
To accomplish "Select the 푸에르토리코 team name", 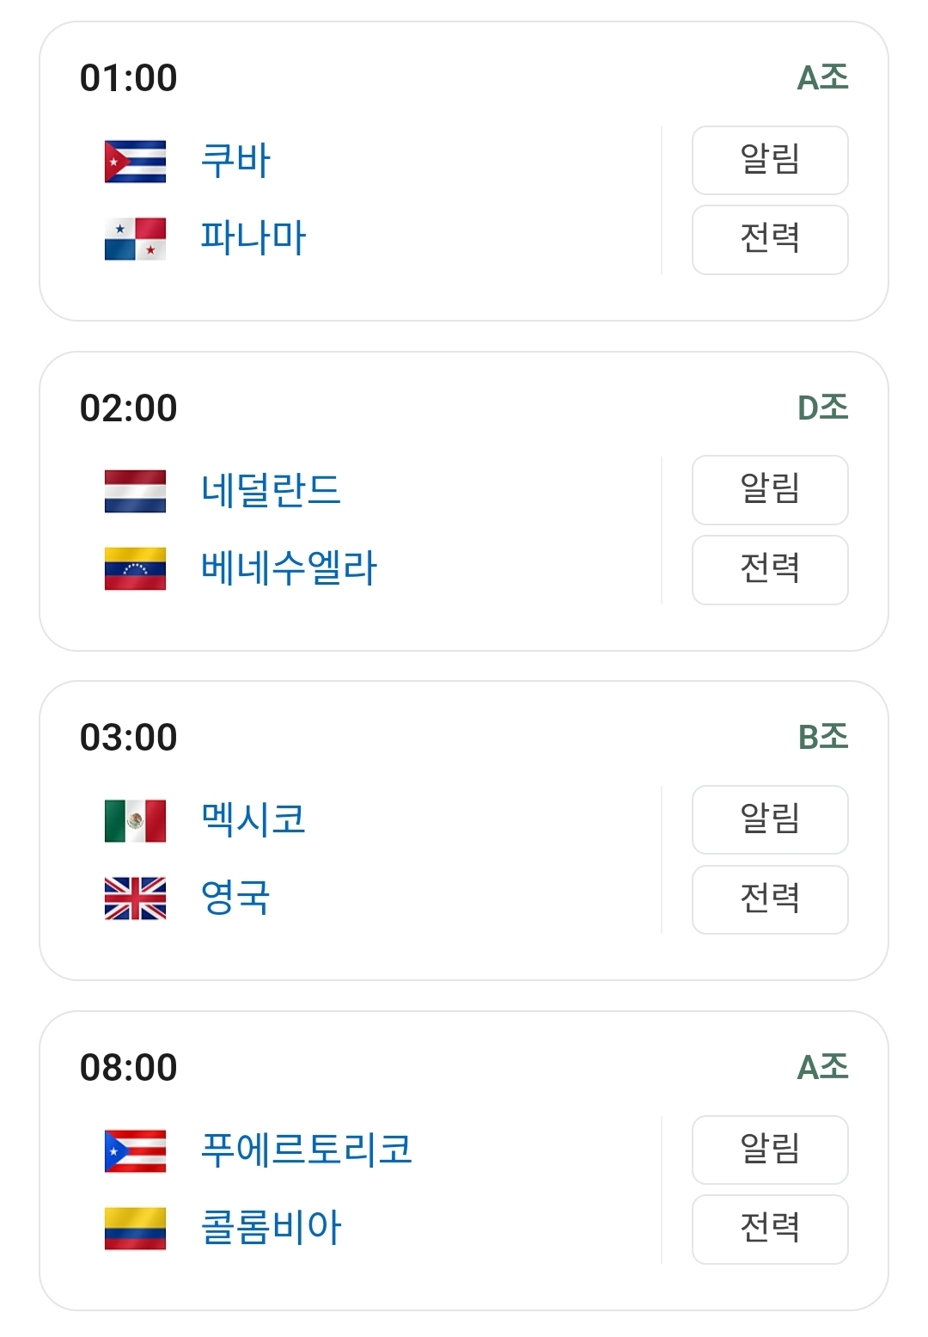I will (306, 1150).
